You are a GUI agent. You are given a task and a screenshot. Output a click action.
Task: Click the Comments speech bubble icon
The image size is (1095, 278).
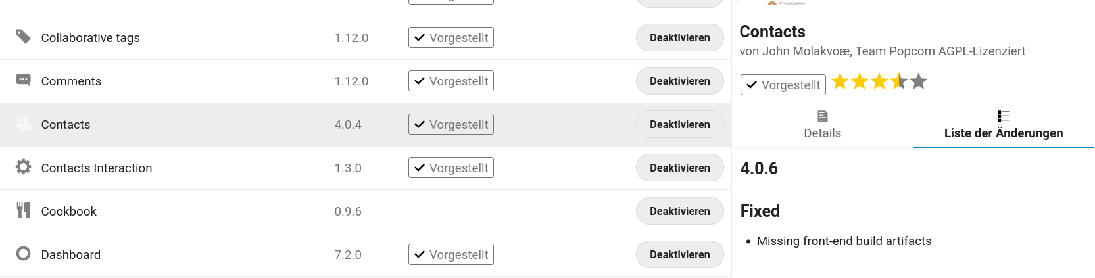(23, 80)
